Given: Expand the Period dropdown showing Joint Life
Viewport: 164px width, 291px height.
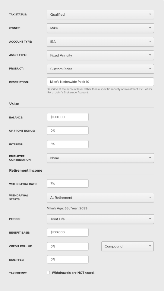Looking at the screenshot, I should point(100,219).
